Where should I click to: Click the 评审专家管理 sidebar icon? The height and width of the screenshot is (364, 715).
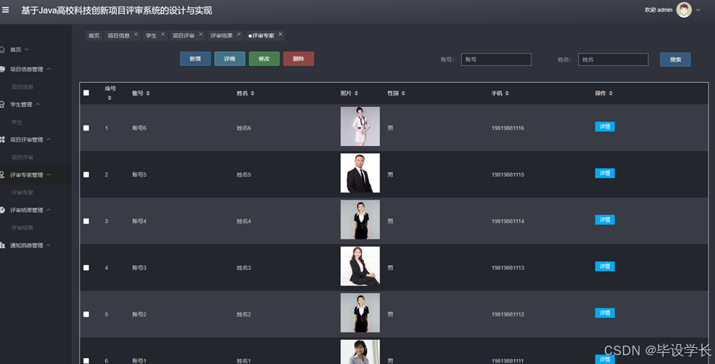click(2, 175)
